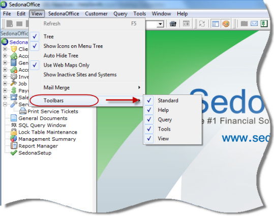
Task: Open the SedonaOffice menu
Action: click(x=64, y=14)
